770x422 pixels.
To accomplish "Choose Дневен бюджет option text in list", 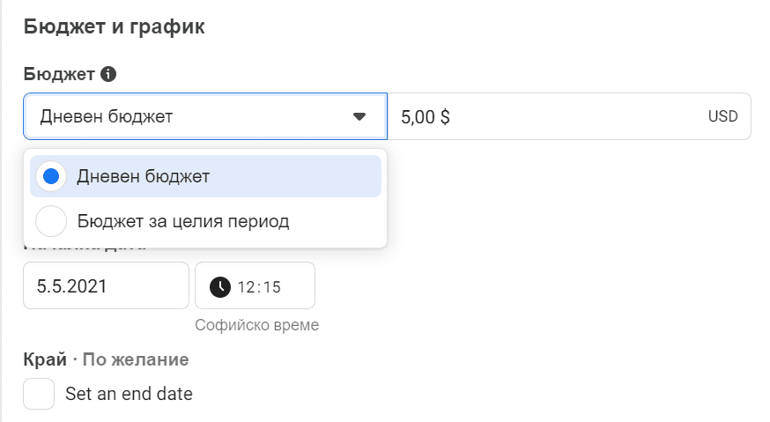I will [x=144, y=176].
